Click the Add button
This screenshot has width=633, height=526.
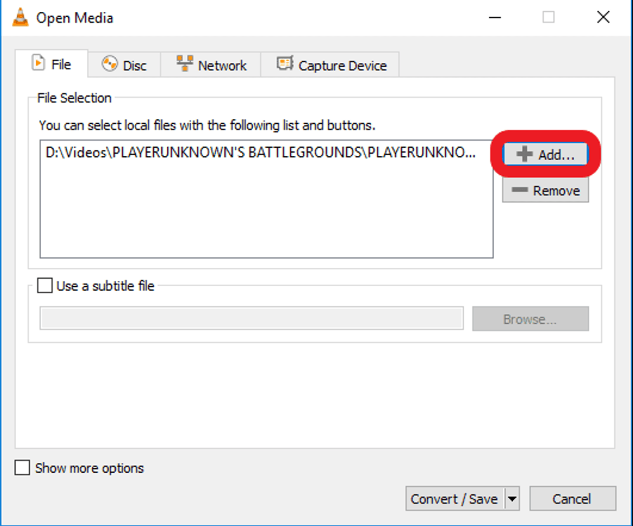(x=544, y=154)
